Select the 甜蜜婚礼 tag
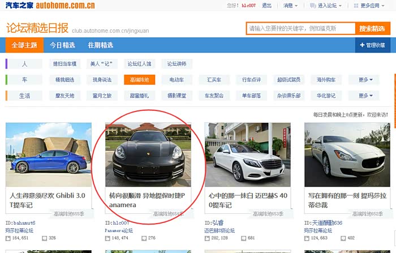Image resolution: width=396 pixels, height=253 pixels. pos(139,96)
